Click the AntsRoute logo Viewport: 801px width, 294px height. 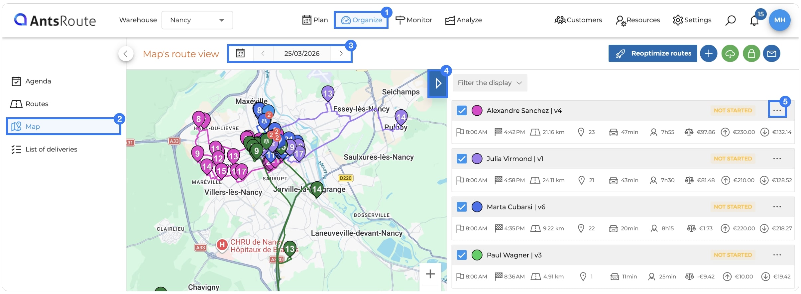click(55, 20)
